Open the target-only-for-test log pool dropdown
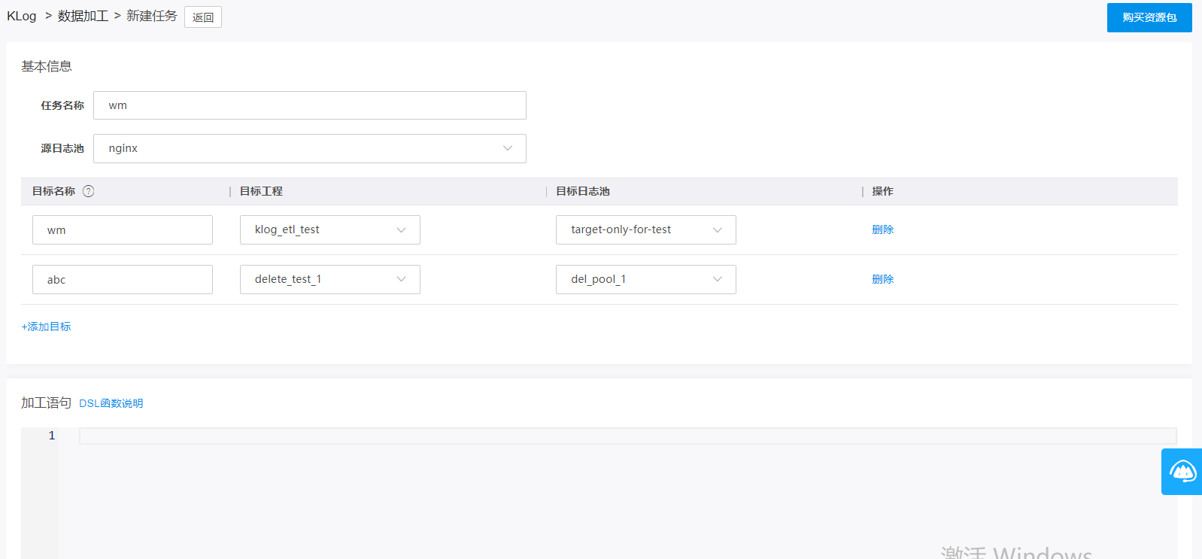The width and height of the screenshot is (1202, 559). pos(645,229)
